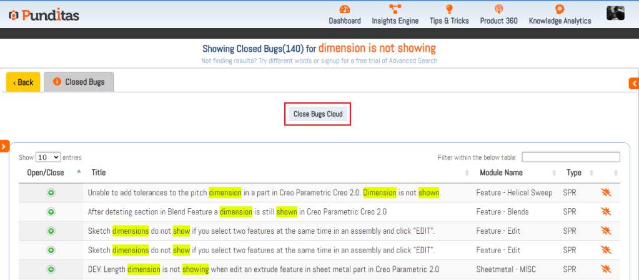Click bug icon for Feature - Blends row
The width and height of the screenshot is (639, 280).
click(605, 212)
